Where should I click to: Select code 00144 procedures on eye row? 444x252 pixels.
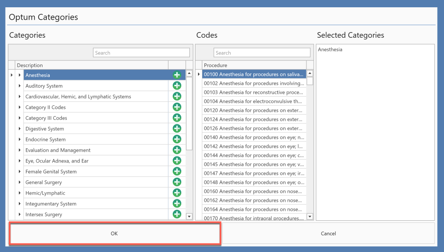[254, 155]
